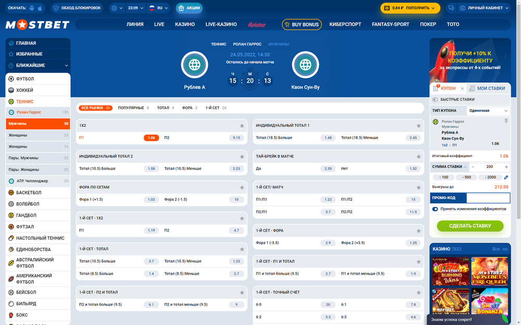Select Бильярд sport in sidebar
The height and width of the screenshot is (325, 521).
(x=38, y=304)
